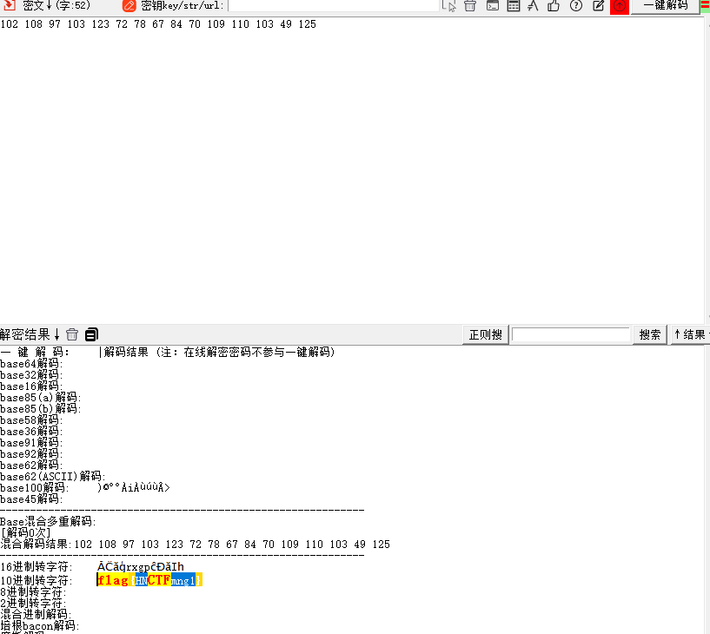Viewport: 710px width, 634px height.
Task: Click the cursor/select icon in the toolbar
Action: point(449,6)
